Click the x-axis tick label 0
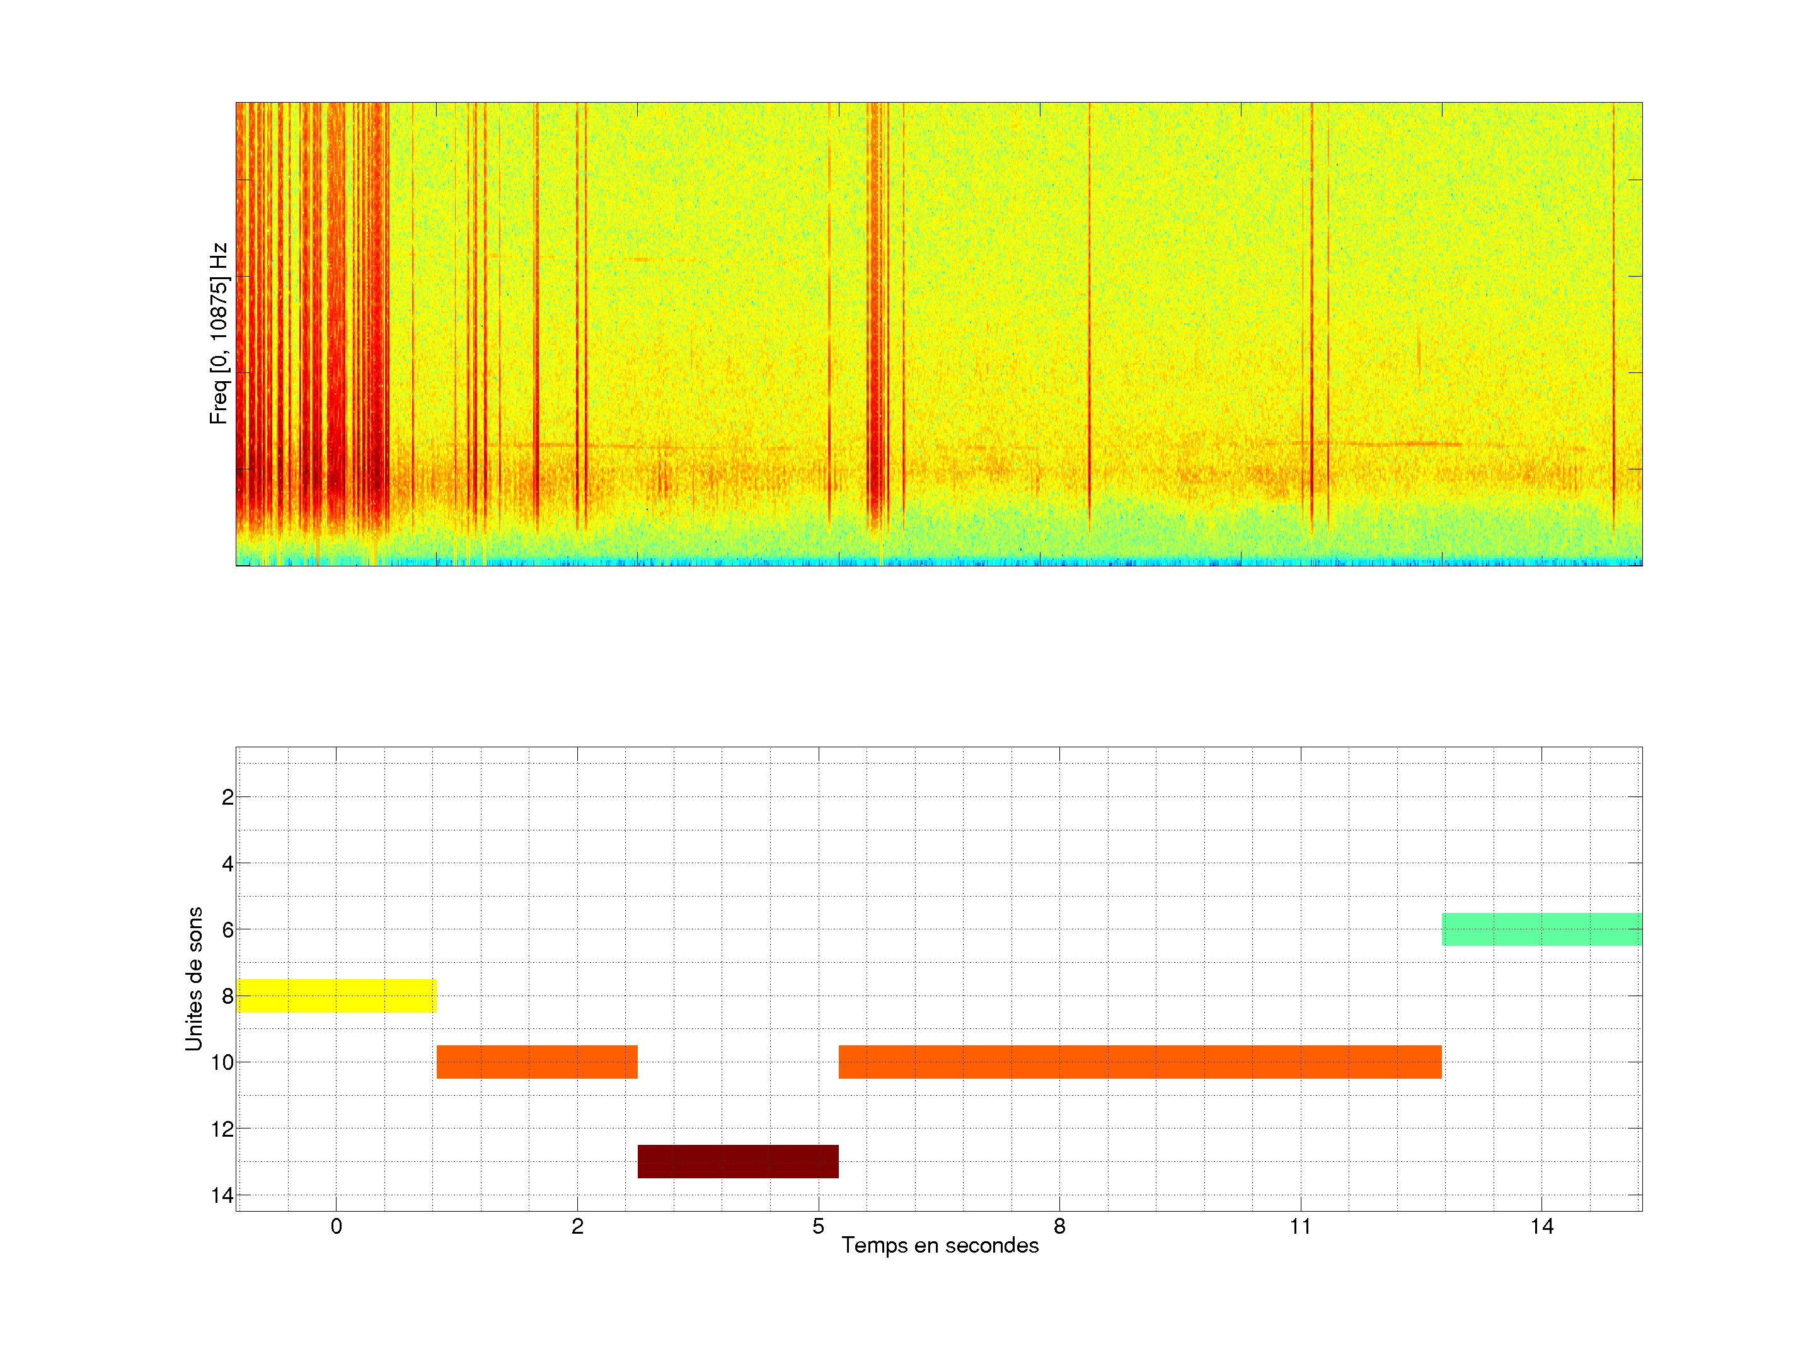Viewport: 1815px width, 1361px height. tap(337, 1226)
